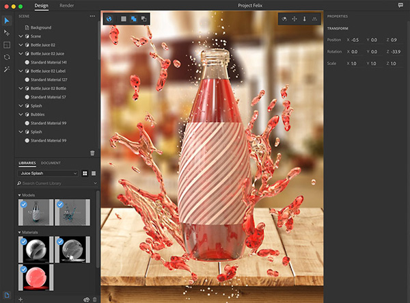This screenshot has height=303, width=410.
Task: Collapse the Bottle Juice 02 Label group
Action: 20,70
